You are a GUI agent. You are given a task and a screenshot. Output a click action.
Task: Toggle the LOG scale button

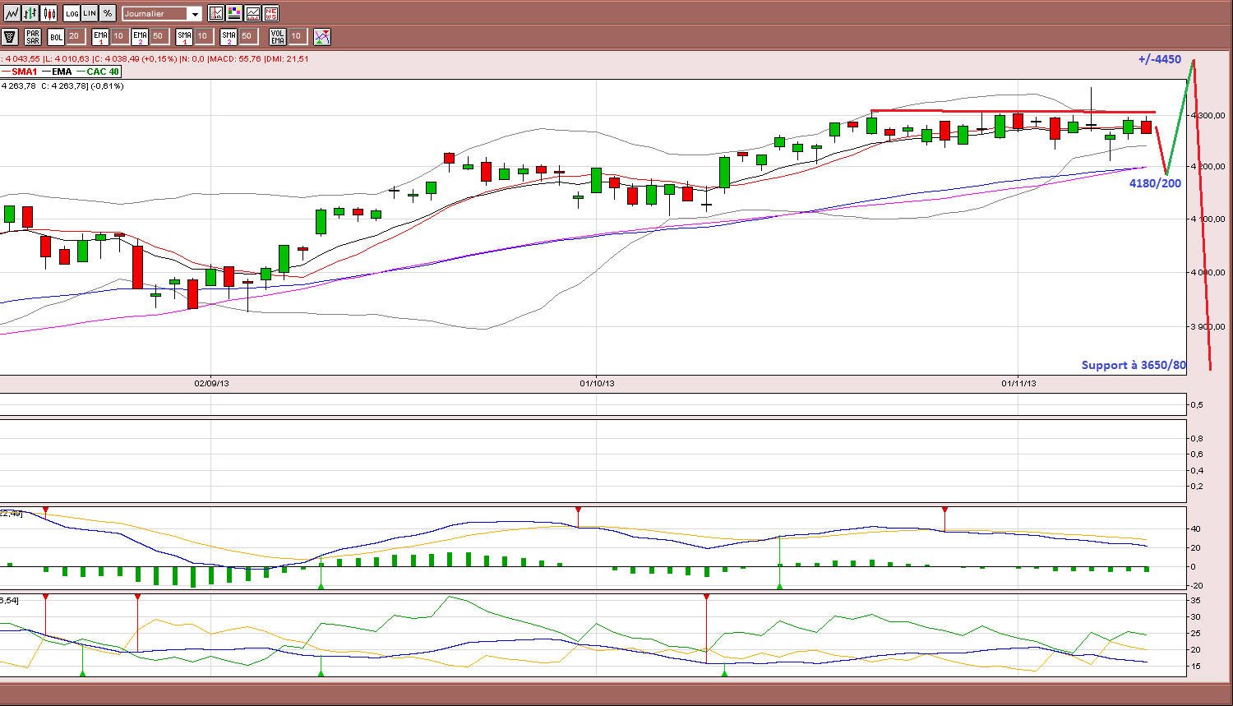(72, 13)
